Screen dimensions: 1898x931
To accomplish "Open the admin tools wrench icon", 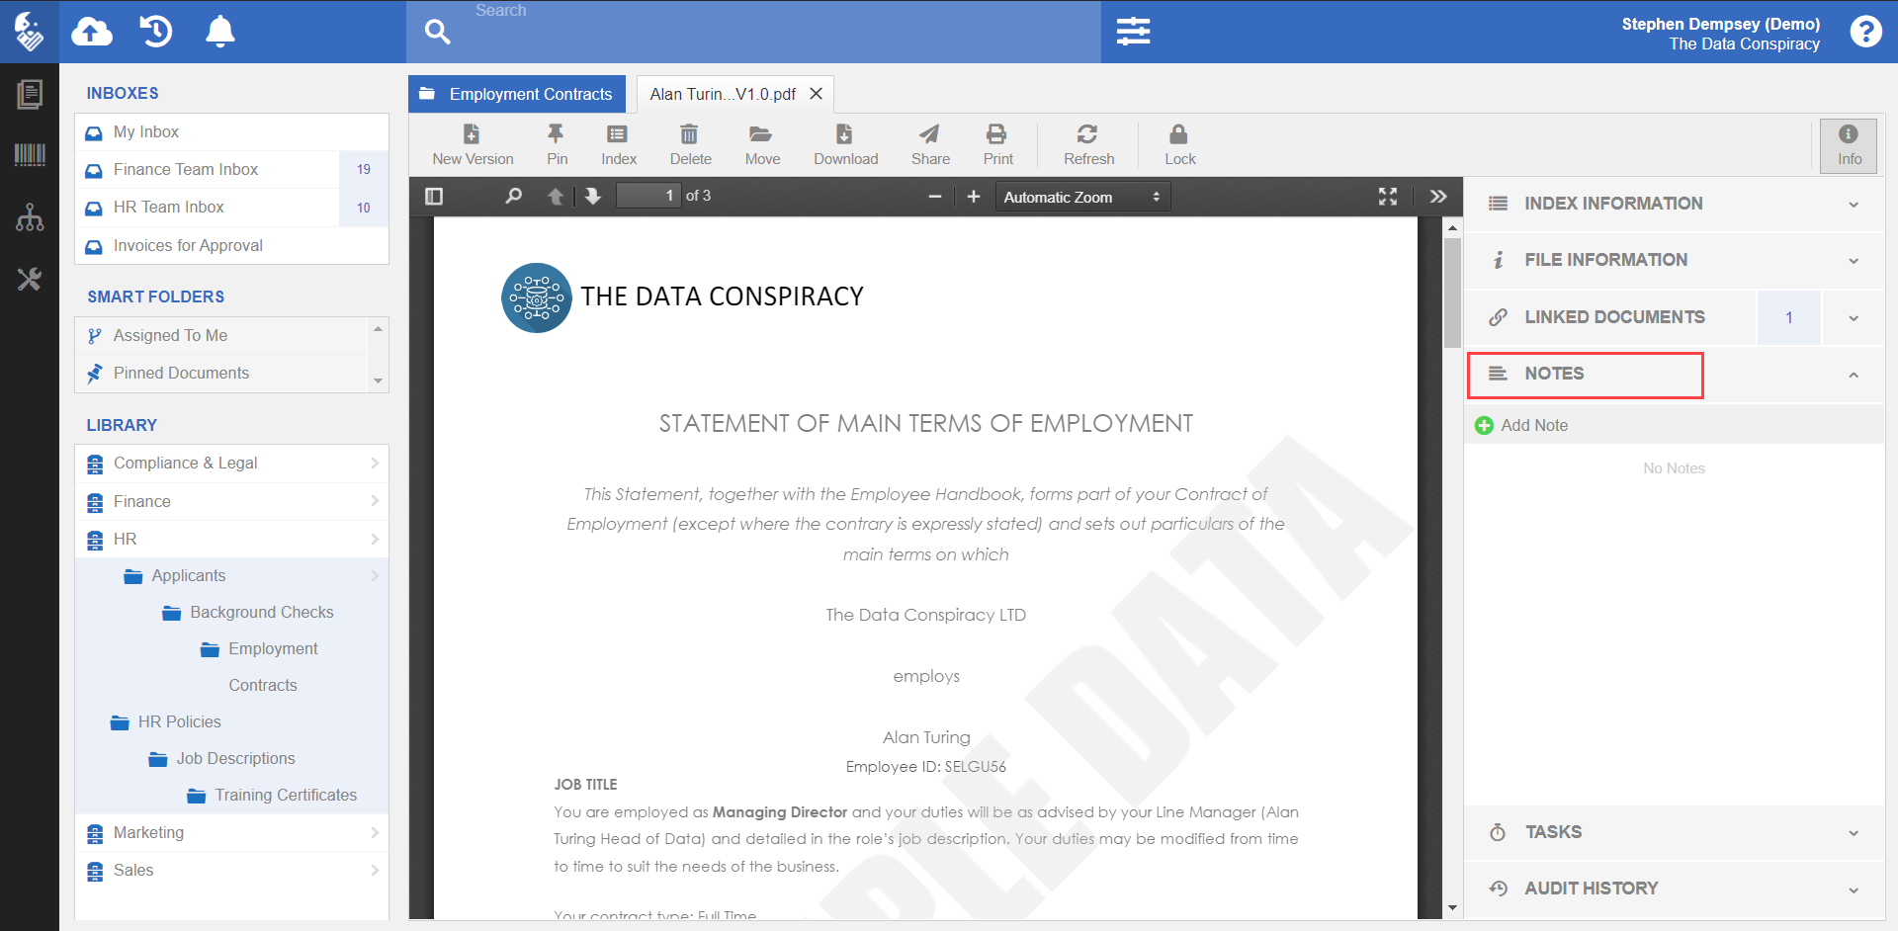I will pos(30,280).
